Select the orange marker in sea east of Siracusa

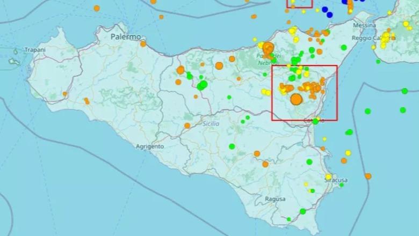pos(368,176)
